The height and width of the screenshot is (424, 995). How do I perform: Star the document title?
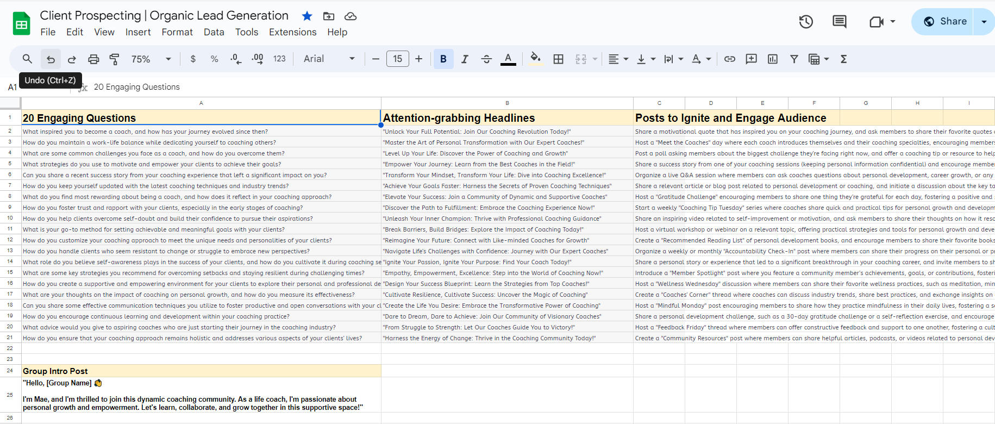(307, 16)
